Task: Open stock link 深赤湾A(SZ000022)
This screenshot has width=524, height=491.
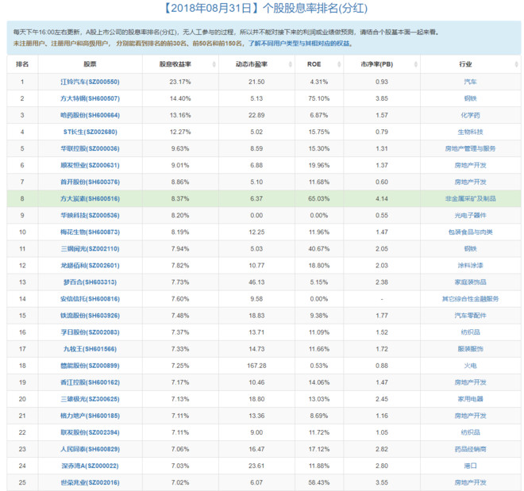Action: [90, 466]
